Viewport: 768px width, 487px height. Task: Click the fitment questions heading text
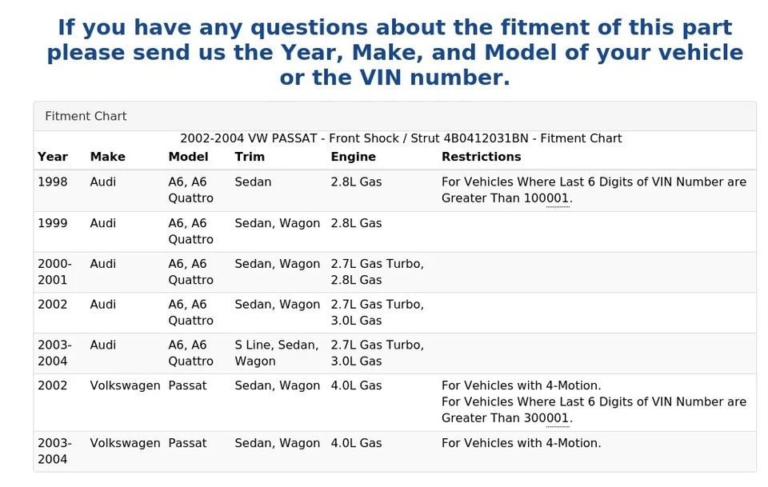394,53
